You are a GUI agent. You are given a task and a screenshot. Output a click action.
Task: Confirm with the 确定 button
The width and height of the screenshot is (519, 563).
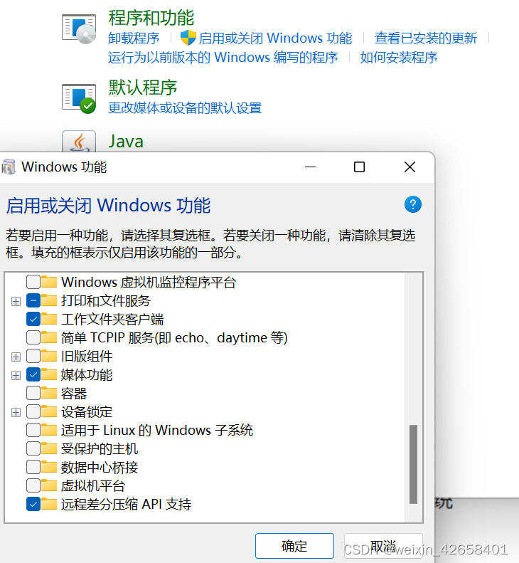pyautogui.click(x=294, y=546)
